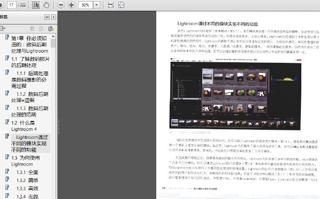Click bookmark icon beside 1.2 什么是
Screen dimensions: 320x199
(x=7, y=122)
